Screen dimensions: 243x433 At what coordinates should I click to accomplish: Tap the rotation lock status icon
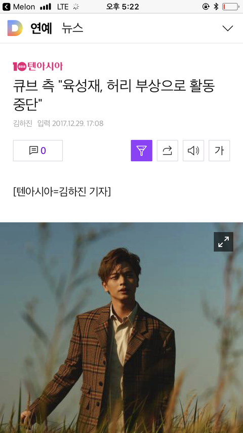click(206, 7)
